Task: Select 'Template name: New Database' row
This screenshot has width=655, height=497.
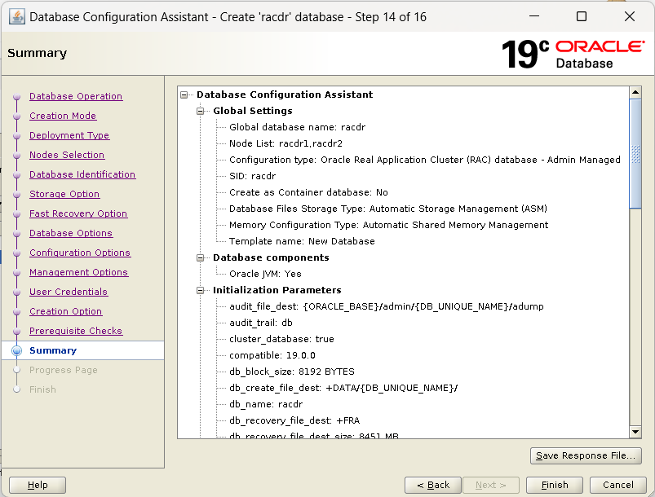Action: [302, 241]
